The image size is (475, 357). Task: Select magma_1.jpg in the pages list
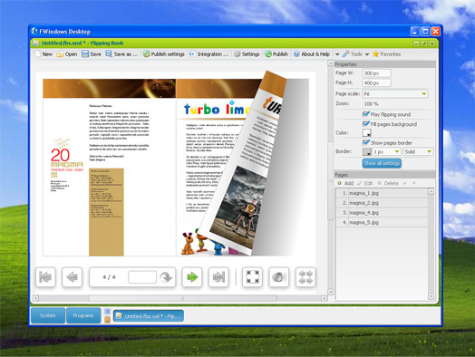pyautogui.click(x=382, y=193)
